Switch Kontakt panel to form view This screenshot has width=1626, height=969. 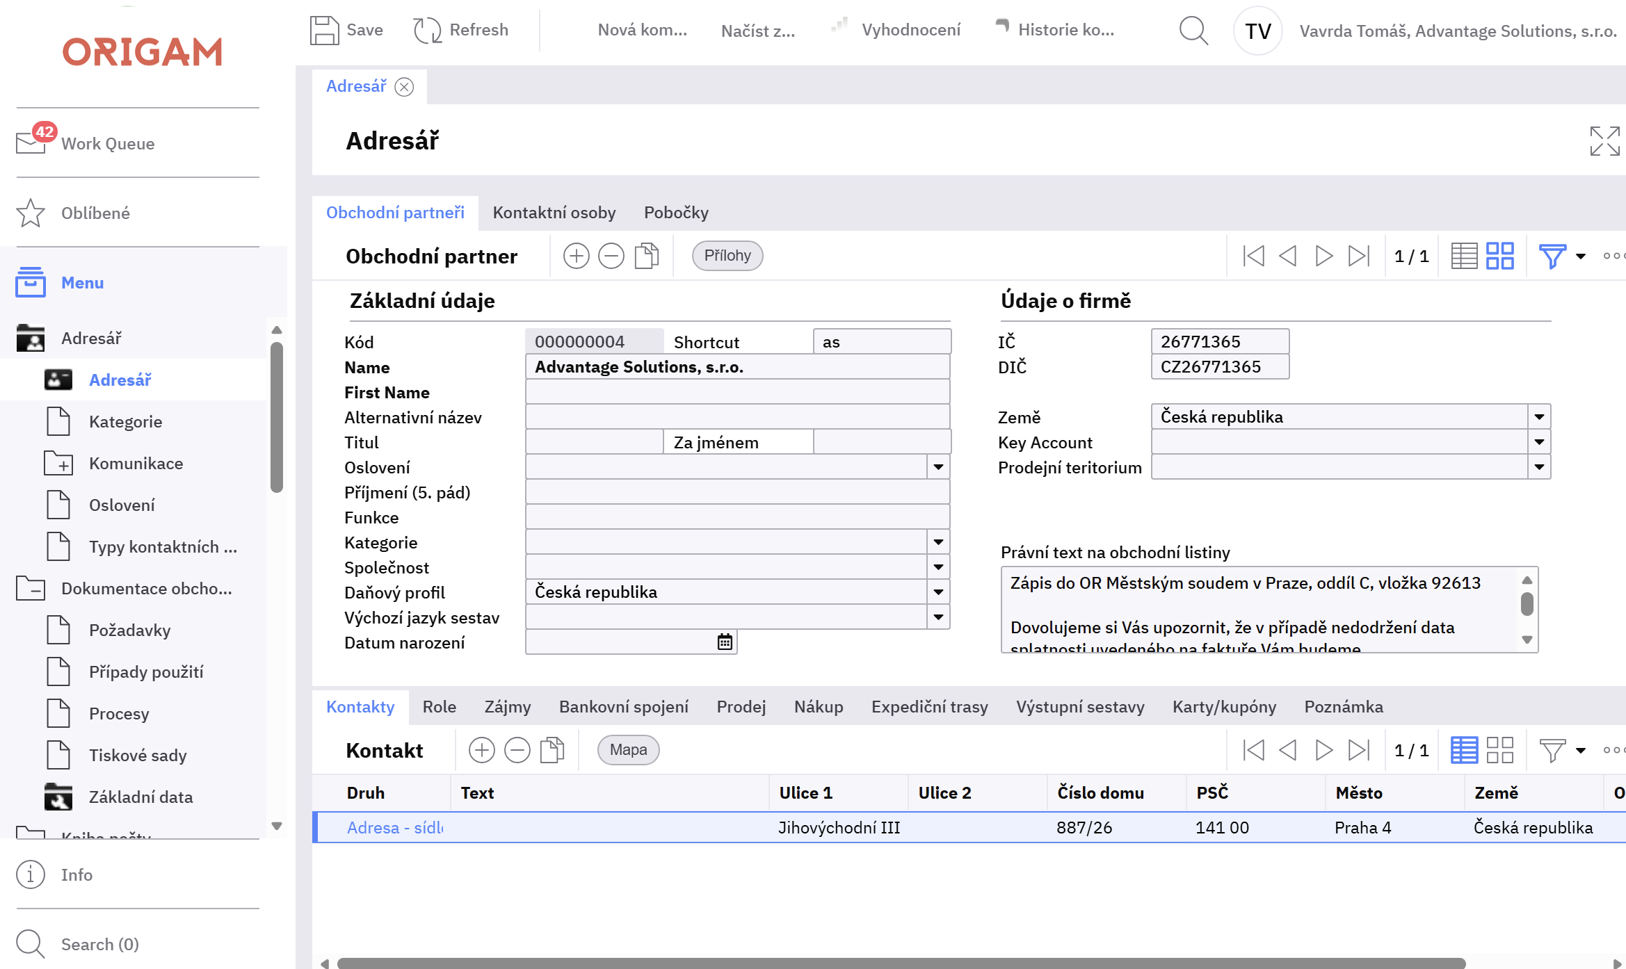pyautogui.click(x=1499, y=750)
